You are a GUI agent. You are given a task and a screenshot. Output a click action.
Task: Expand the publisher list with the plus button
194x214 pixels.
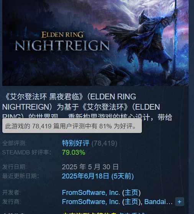(179, 202)
